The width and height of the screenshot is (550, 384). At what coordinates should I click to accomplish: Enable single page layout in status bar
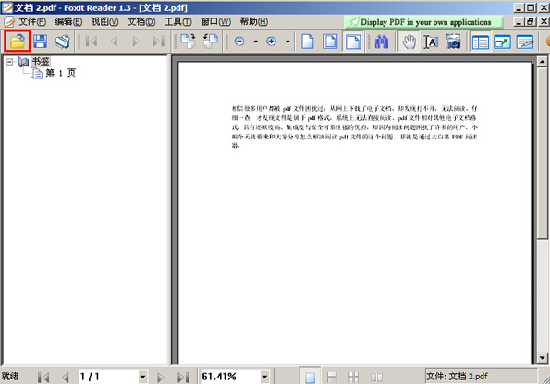click(x=310, y=377)
